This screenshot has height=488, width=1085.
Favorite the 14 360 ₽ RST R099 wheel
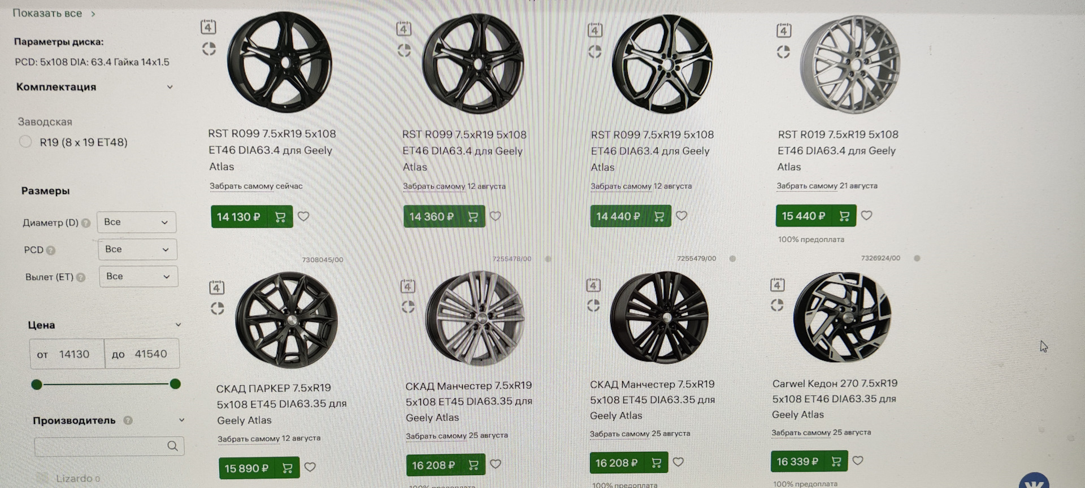pyautogui.click(x=496, y=216)
